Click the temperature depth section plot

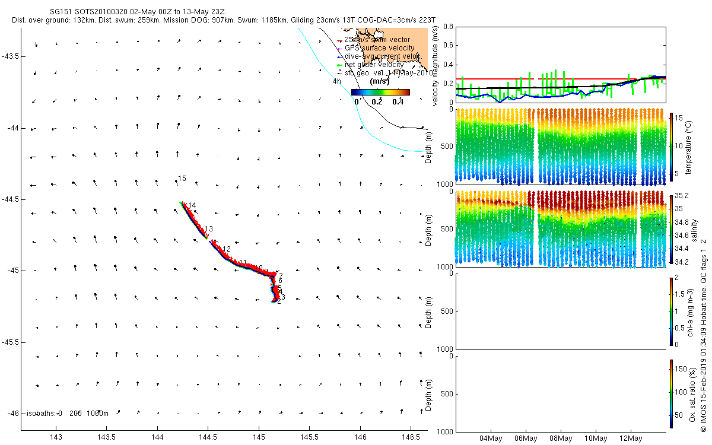tap(560, 147)
